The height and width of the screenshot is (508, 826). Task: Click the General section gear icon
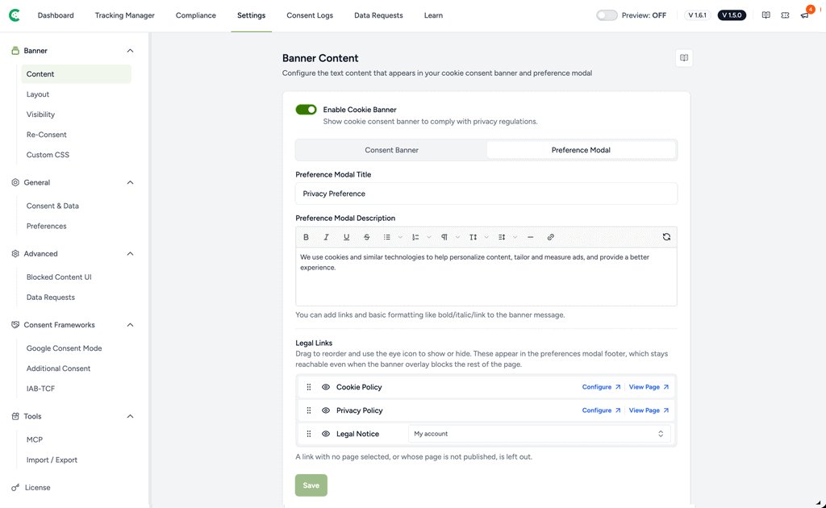tap(15, 183)
